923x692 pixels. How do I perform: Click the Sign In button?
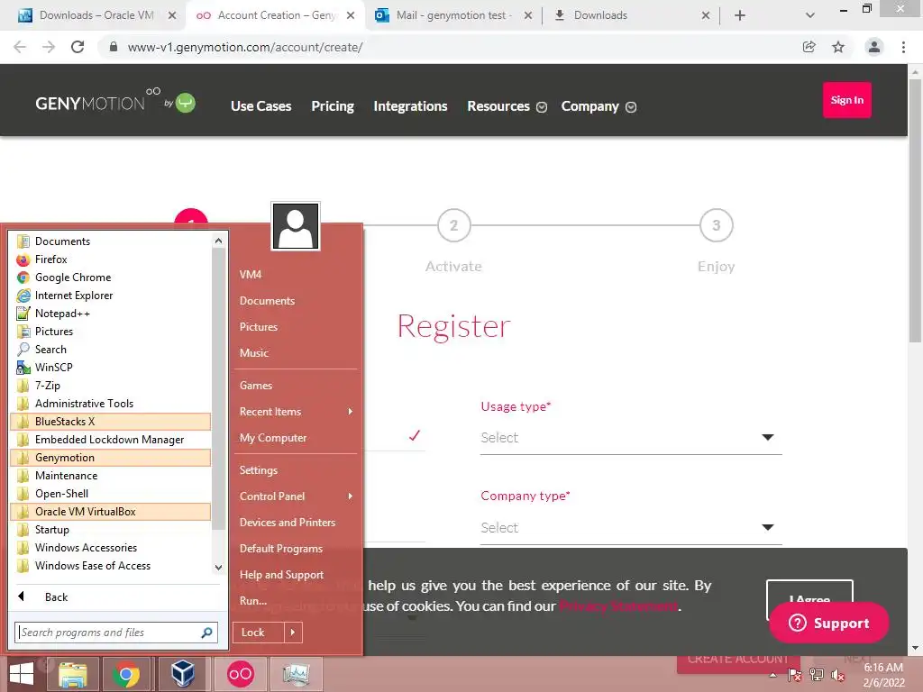point(847,100)
